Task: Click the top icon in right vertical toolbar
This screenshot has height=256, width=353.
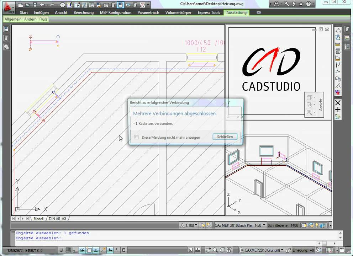Action: click(x=338, y=30)
